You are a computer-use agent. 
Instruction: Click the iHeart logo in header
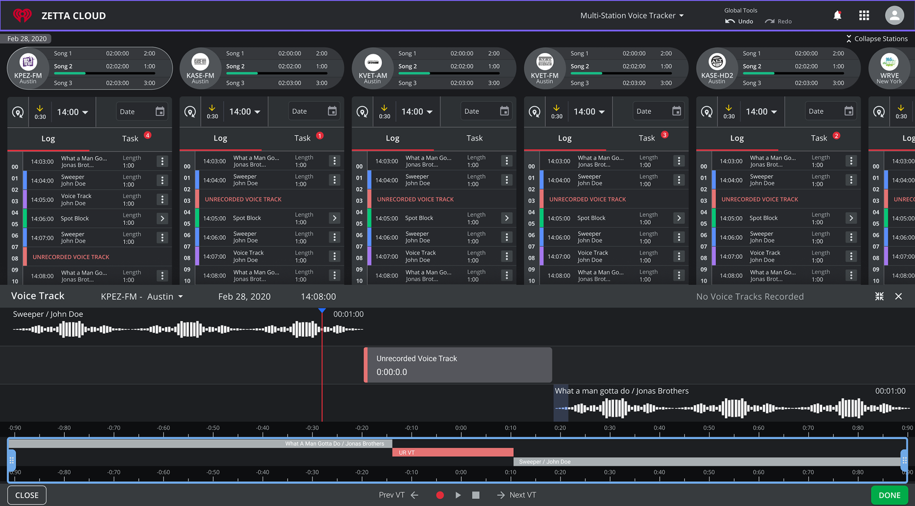(x=22, y=16)
